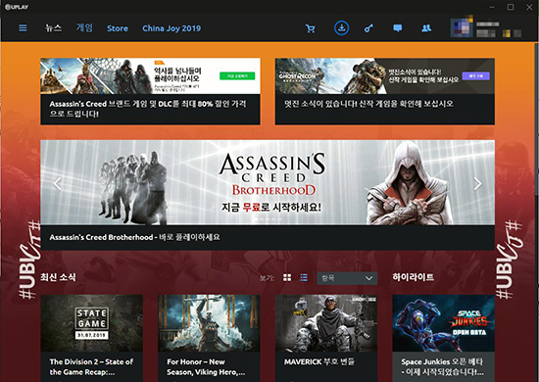Select the Store tab
The image size is (539, 382).
(118, 28)
